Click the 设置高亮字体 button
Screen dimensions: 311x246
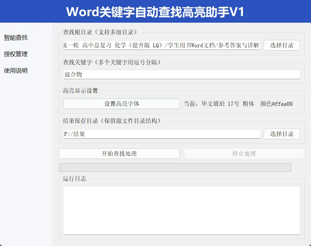[122, 104]
